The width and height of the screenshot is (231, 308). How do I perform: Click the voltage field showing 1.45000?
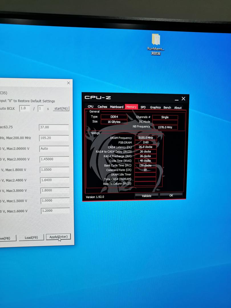(x=54, y=159)
